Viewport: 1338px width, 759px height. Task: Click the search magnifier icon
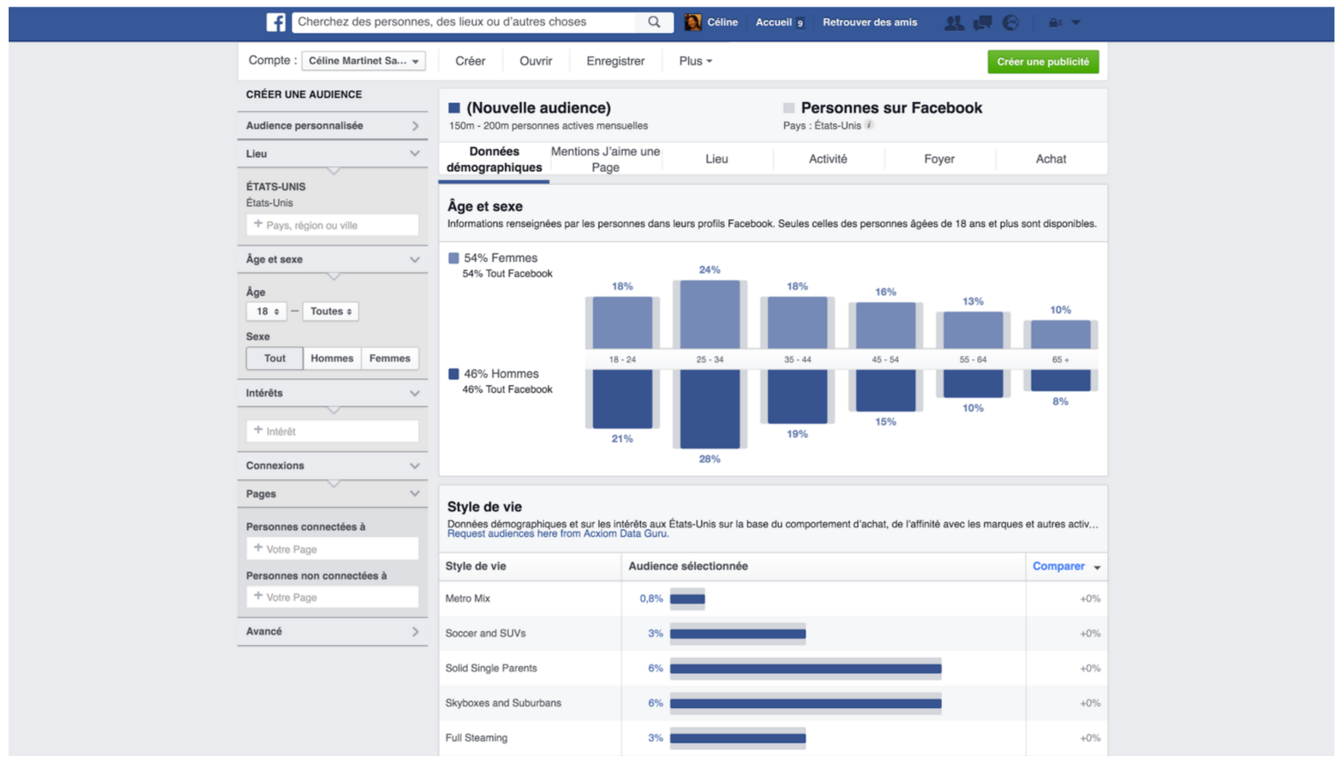point(654,23)
